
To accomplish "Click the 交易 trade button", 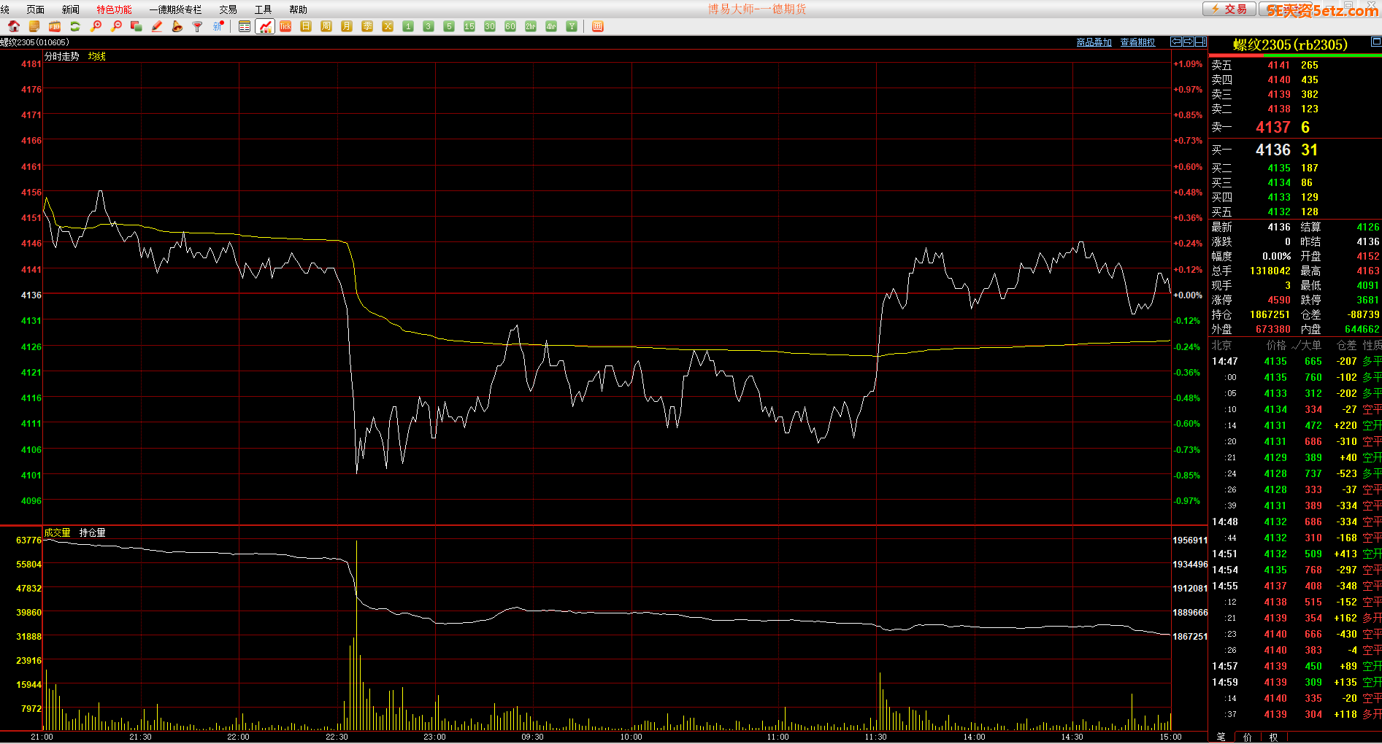I will point(1229,9).
